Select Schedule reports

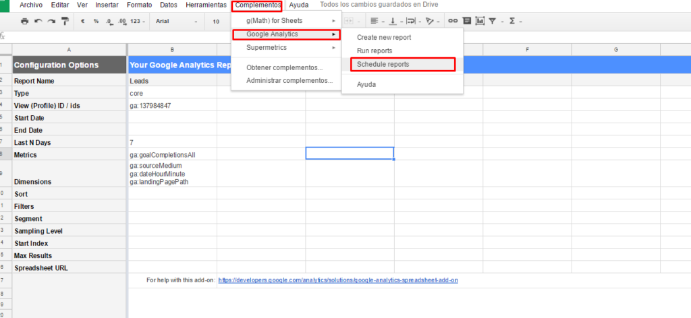click(x=402, y=64)
